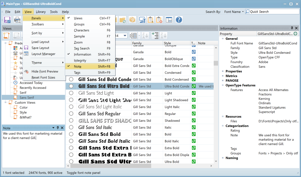Click the save font toolbar icon
The width and height of the screenshot is (301, 177).
[7, 20]
